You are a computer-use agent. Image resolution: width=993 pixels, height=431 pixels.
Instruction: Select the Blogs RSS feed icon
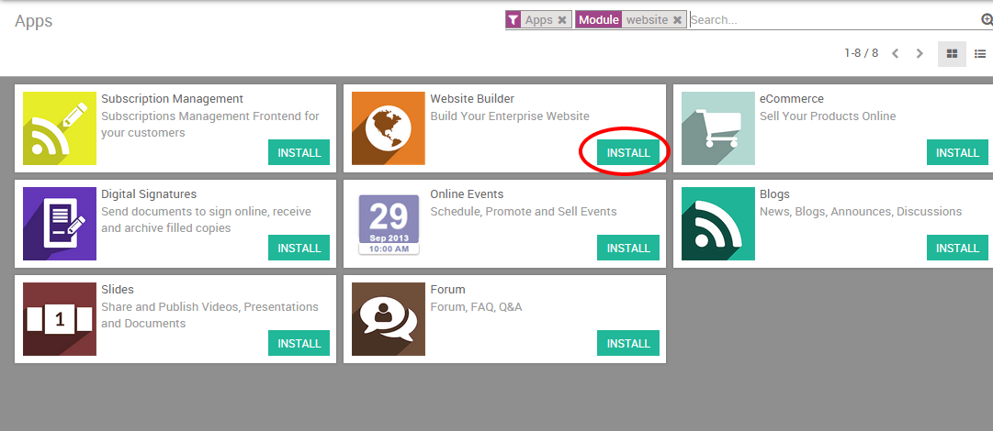[718, 224]
